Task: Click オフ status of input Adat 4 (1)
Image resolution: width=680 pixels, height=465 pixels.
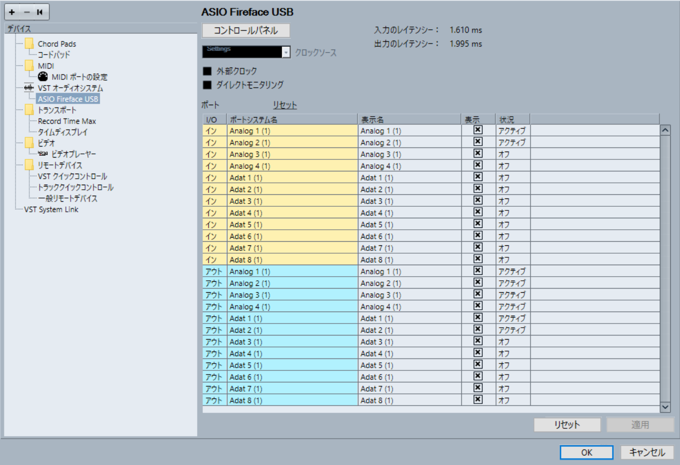Action: click(x=513, y=213)
